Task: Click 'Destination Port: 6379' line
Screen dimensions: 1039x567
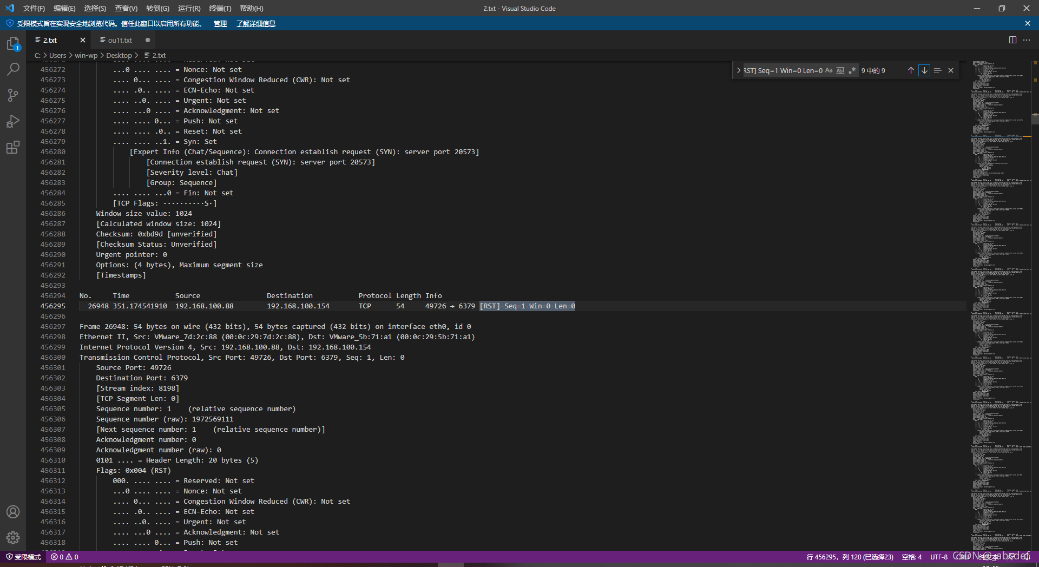Action: [x=142, y=378]
